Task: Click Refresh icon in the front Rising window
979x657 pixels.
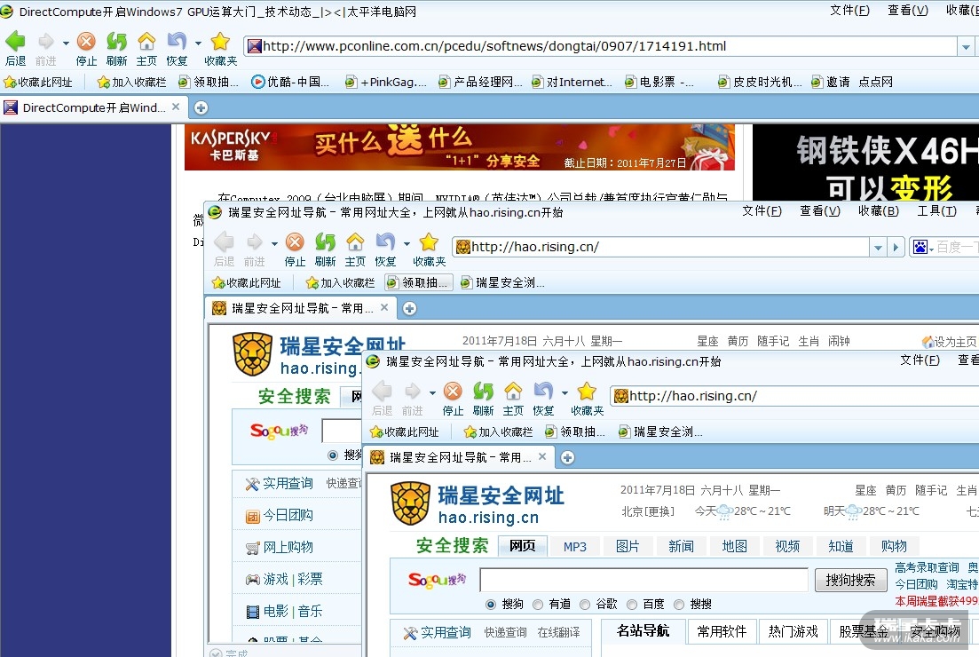Action: (x=483, y=392)
